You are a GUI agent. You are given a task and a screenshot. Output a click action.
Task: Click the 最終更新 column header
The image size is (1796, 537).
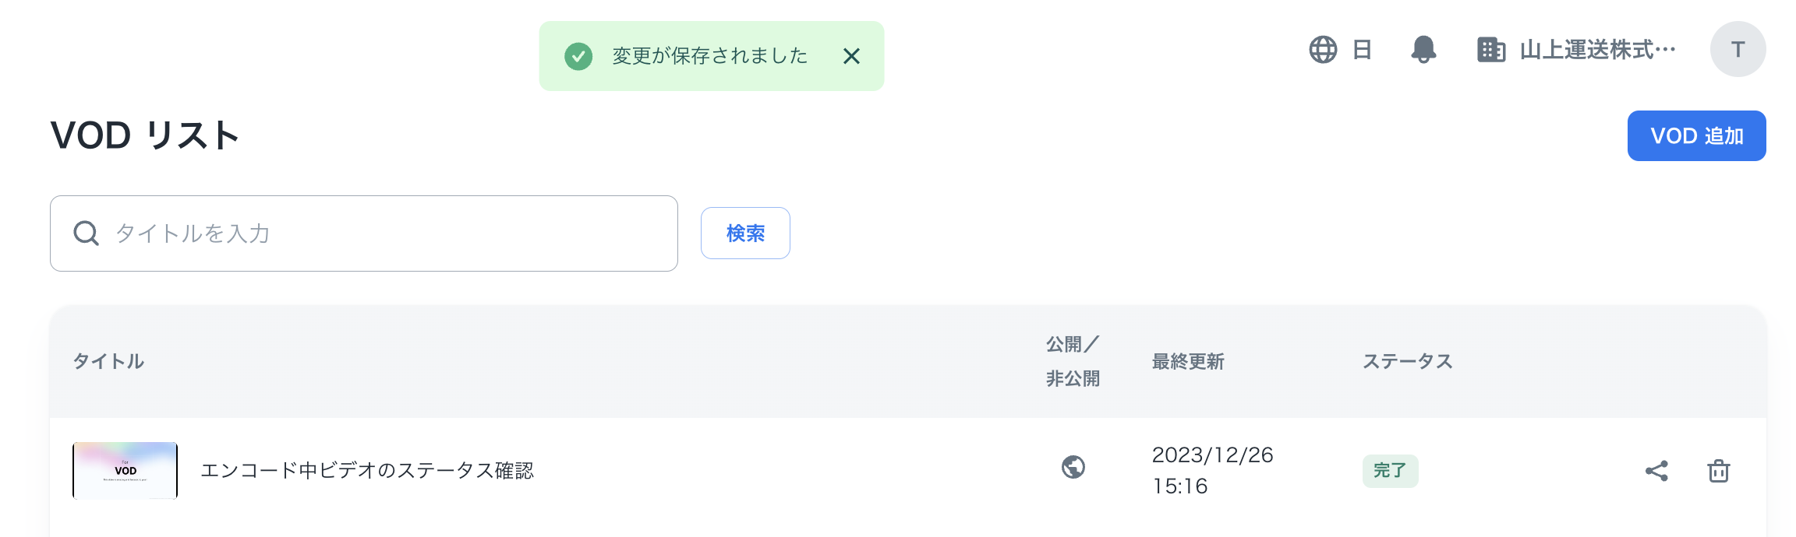click(1188, 360)
